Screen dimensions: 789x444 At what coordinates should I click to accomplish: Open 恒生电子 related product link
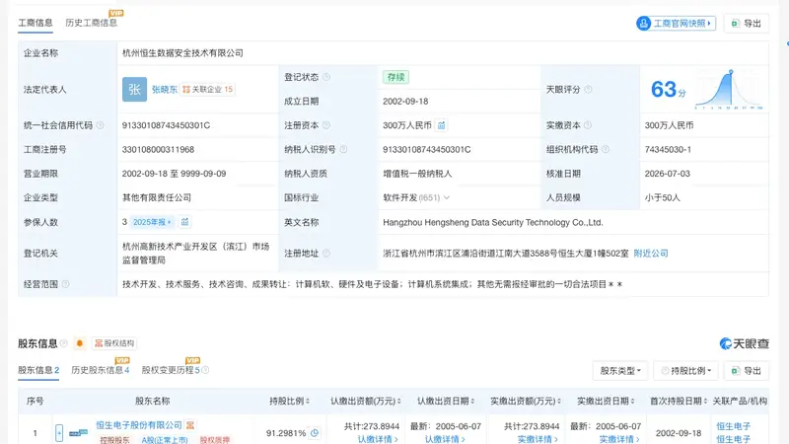tap(733, 426)
